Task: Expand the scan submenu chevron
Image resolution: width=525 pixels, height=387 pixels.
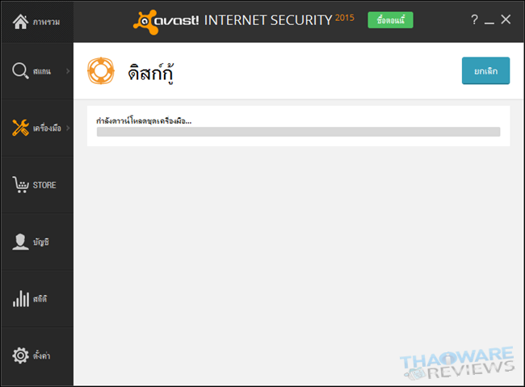Action: [x=68, y=71]
